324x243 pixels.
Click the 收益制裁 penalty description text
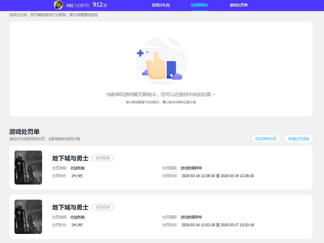78,168
